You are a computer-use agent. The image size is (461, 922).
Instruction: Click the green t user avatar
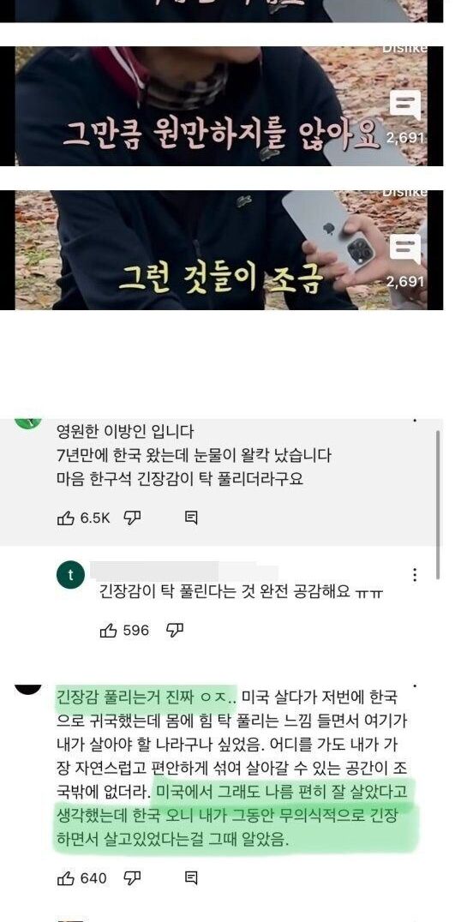coord(70,576)
